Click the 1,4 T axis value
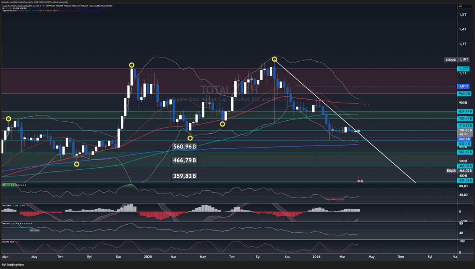The height and width of the screenshot is (269, 475). tap(463, 30)
